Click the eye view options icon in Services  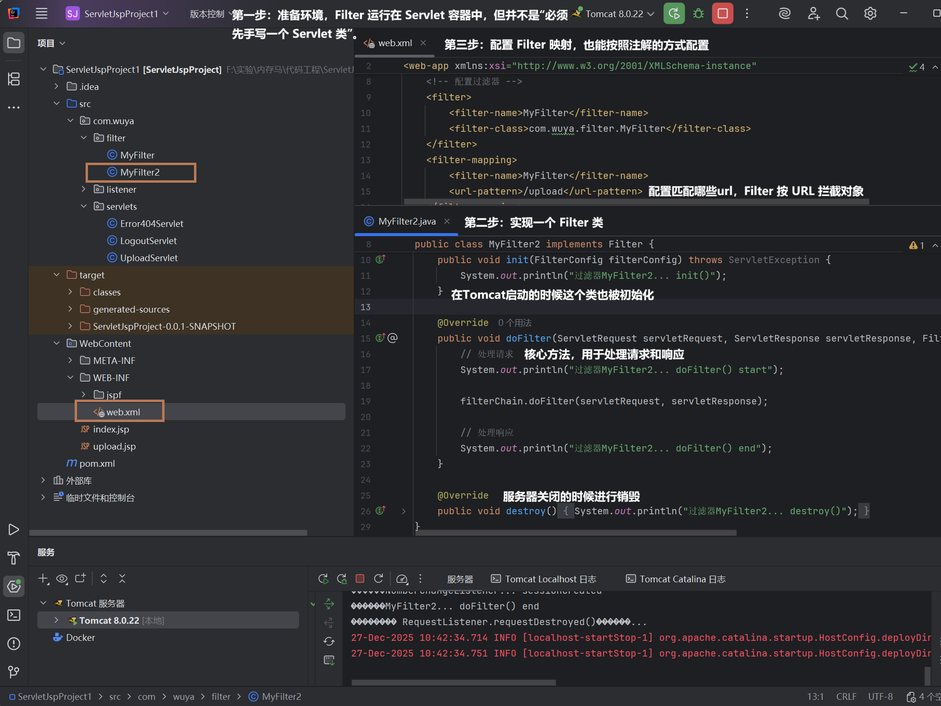click(62, 579)
